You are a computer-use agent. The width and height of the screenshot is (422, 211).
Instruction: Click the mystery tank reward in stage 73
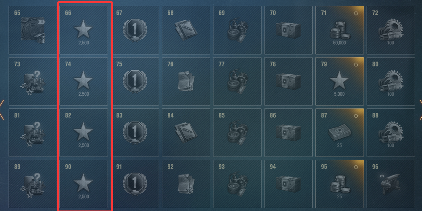pos(32,81)
